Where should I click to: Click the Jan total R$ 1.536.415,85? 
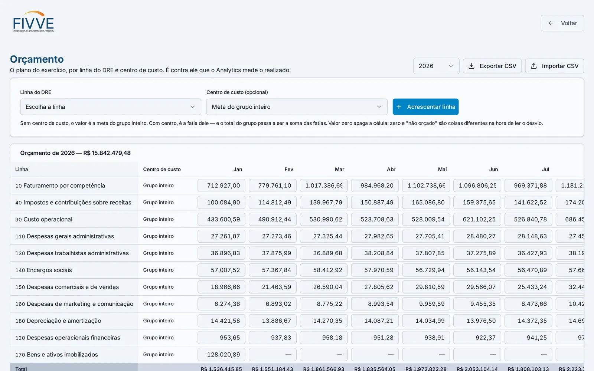click(x=221, y=368)
